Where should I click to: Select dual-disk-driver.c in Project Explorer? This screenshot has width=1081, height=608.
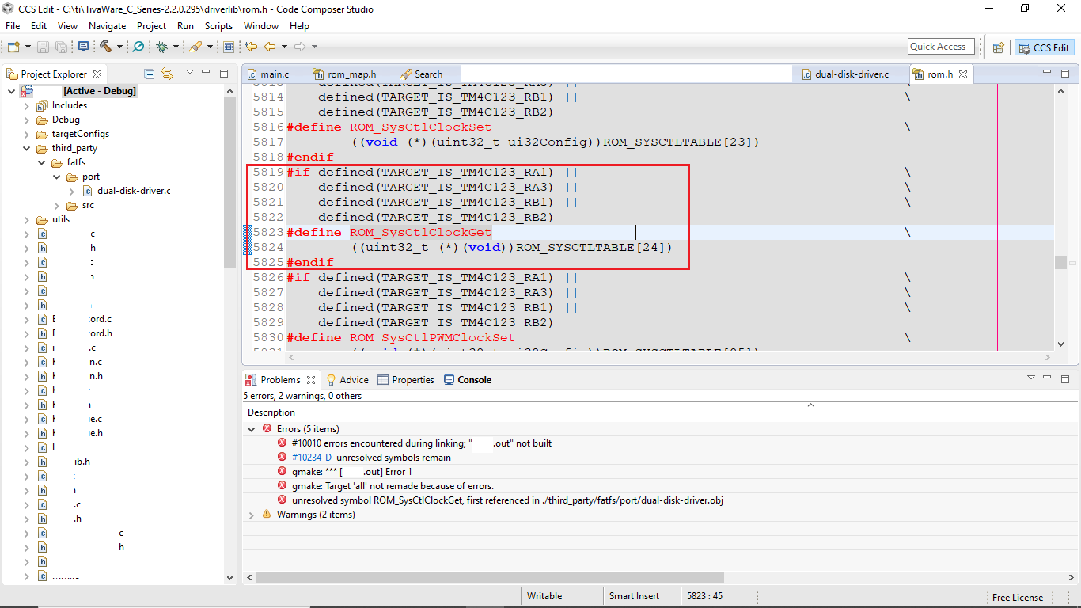134,191
